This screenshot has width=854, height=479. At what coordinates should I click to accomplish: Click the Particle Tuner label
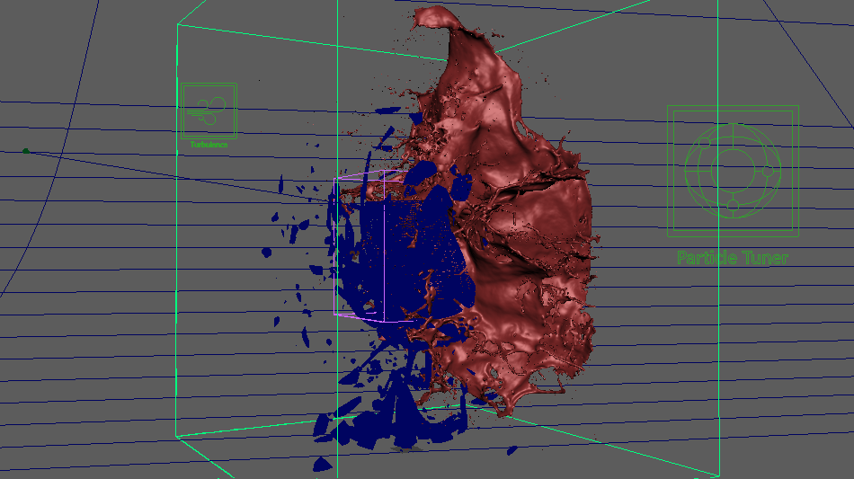(733, 257)
